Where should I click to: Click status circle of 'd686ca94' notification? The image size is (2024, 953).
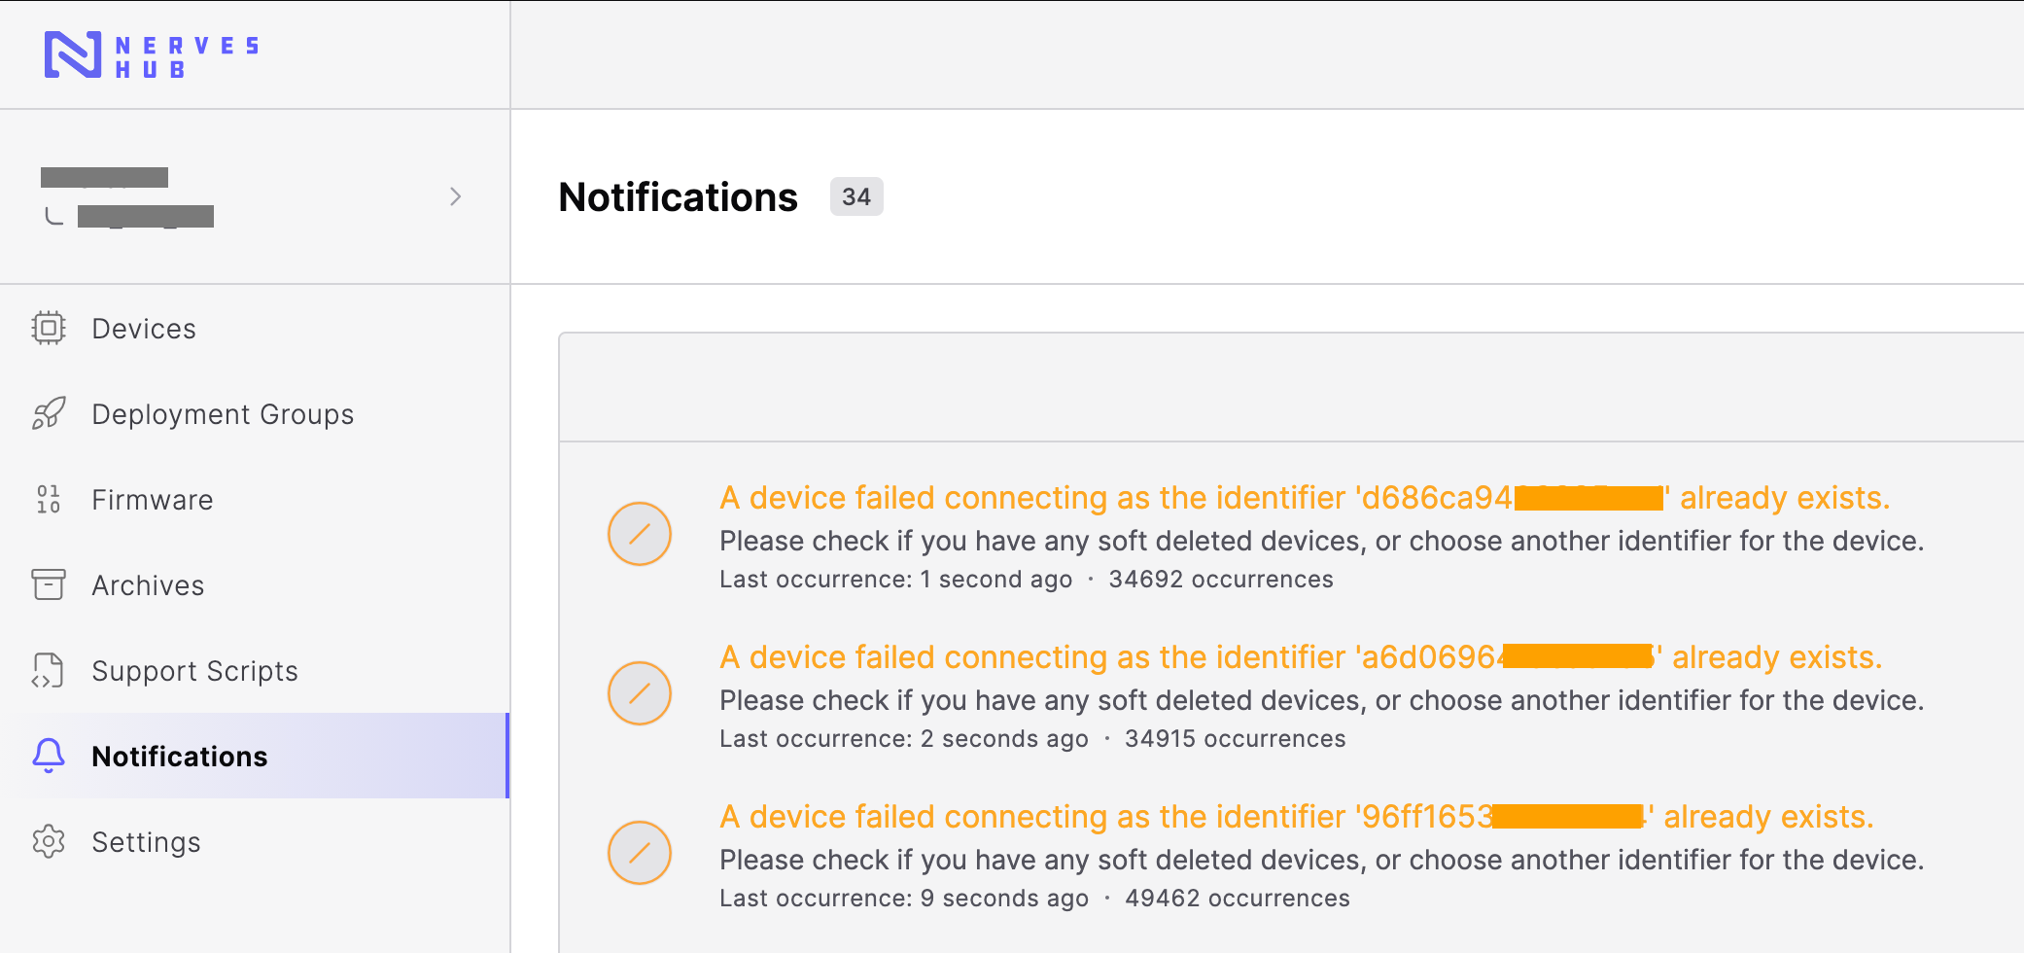[x=640, y=534]
